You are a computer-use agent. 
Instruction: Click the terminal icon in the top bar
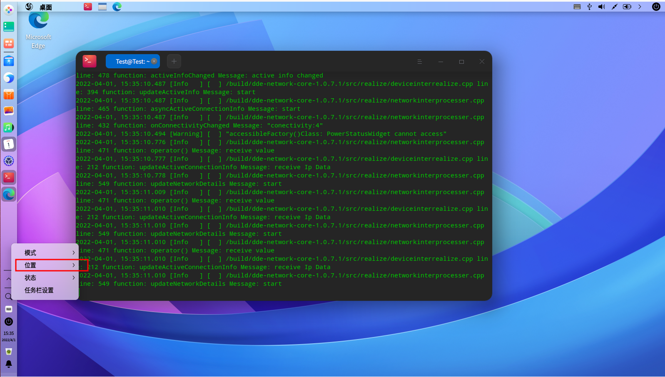pyautogui.click(x=88, y=6)
